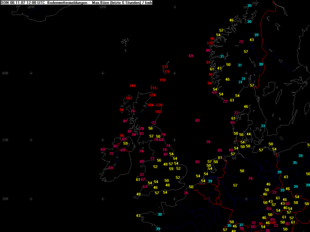
Task: Select the 20W longitude label
Action: [31, 7]
